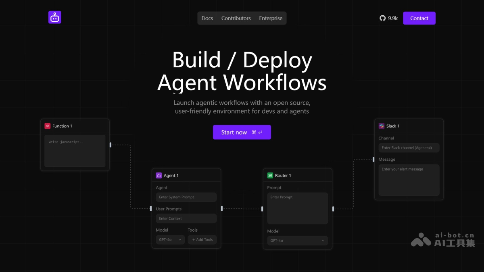Click the GitHub icon in the header
The image size is (484, 272).
(x=382, y=18)
